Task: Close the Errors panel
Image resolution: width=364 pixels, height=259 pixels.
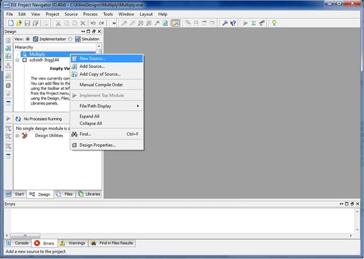Action: 358,204
